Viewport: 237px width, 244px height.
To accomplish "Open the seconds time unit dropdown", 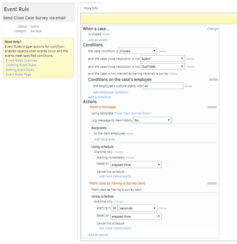I will tap(138, 208).
